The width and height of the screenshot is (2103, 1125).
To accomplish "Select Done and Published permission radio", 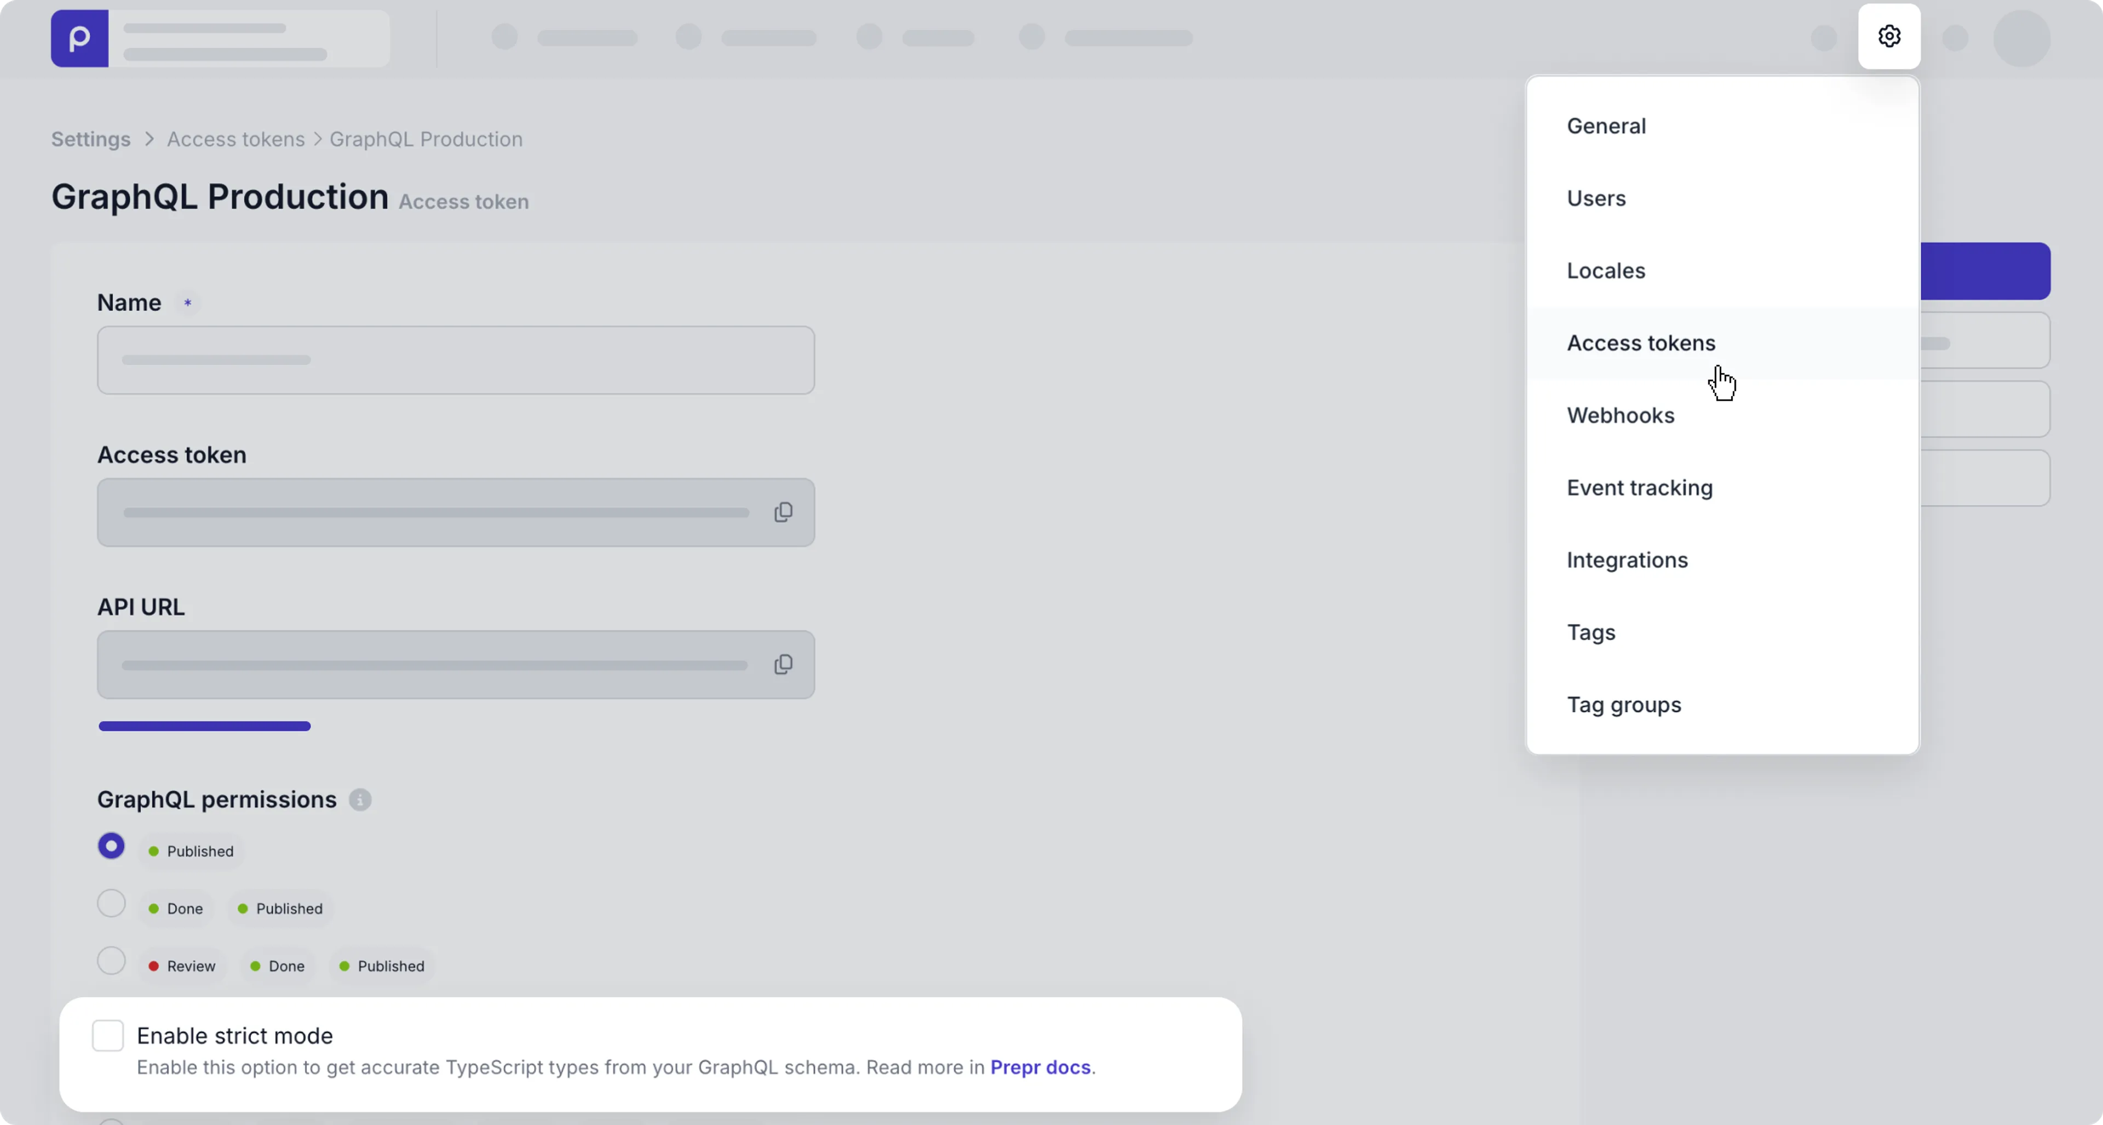I will pyautogui.click(x=111, y=904).
